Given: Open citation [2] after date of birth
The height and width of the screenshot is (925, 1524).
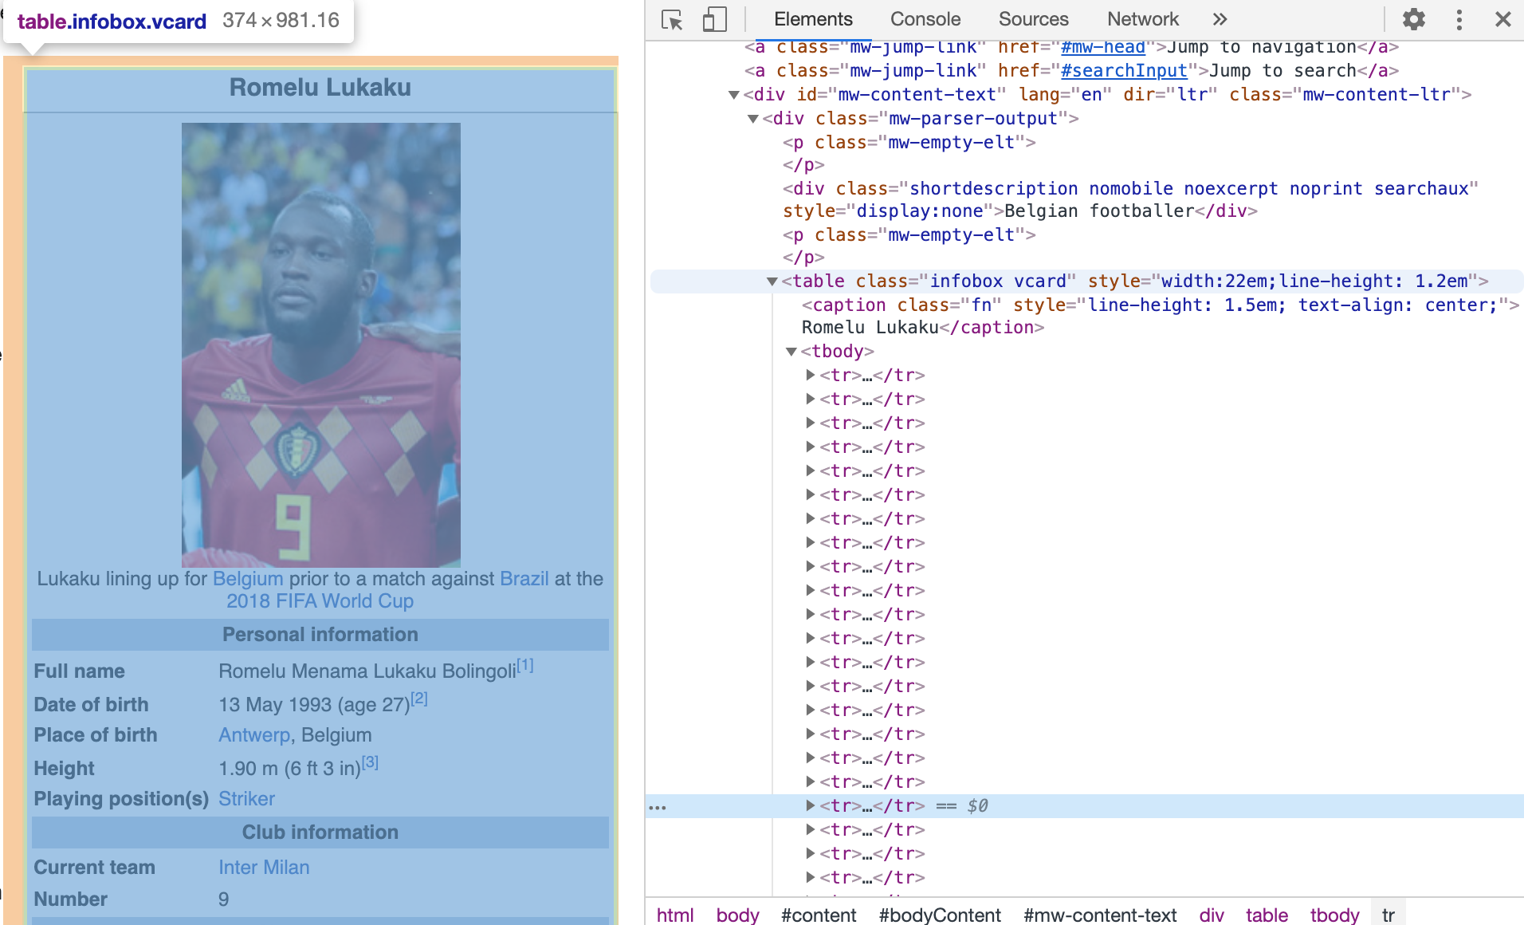Looking at the screenshot, I should click(419, 699).
